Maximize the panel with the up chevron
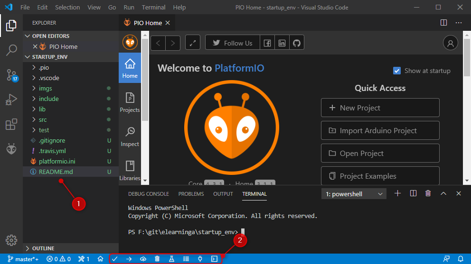This screenshot has width=471, height=264. [x=443, y=193]
